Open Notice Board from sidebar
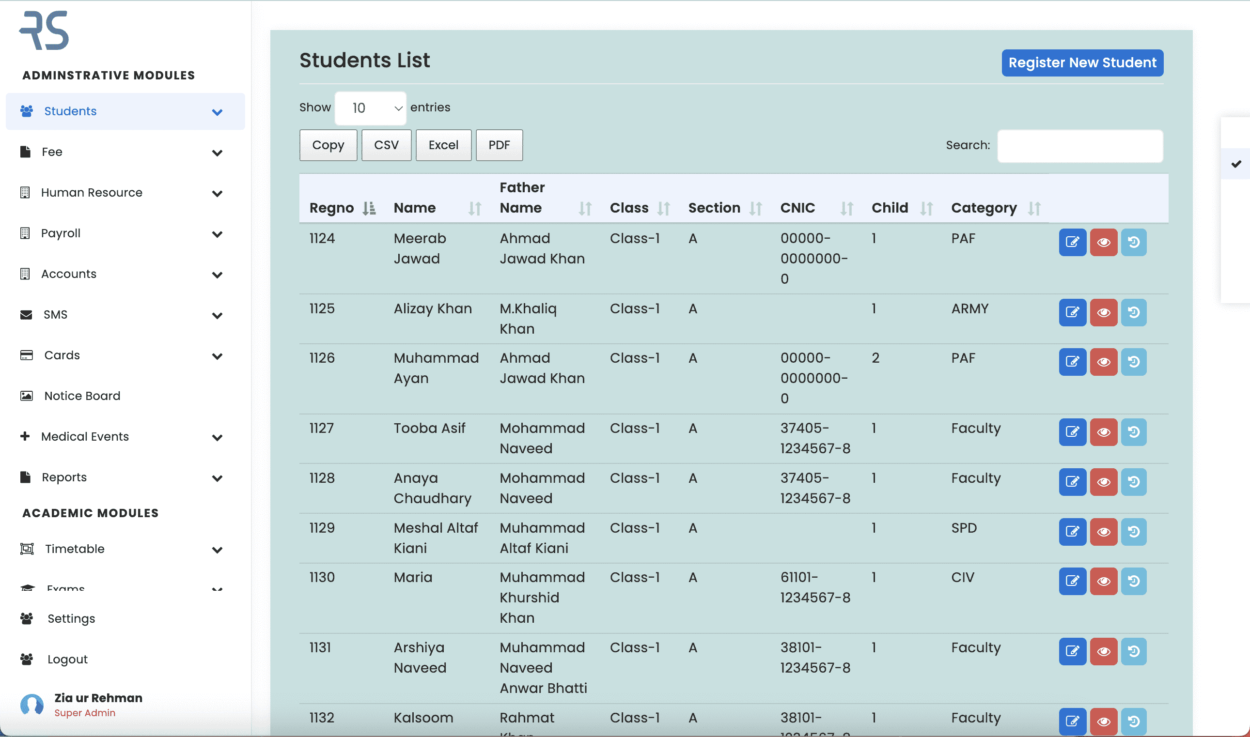The image size is (1250, 737). (x=82, y=396)
